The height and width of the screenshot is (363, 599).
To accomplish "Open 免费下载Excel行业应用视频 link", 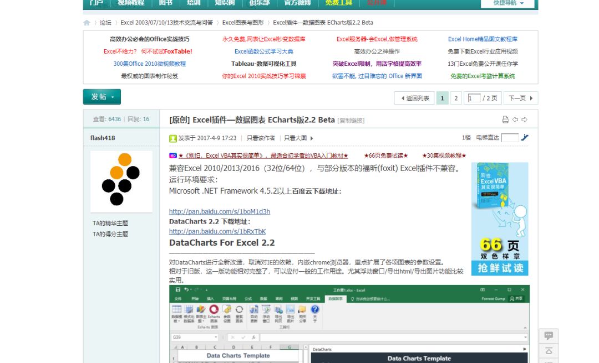I will click(483, 51).
